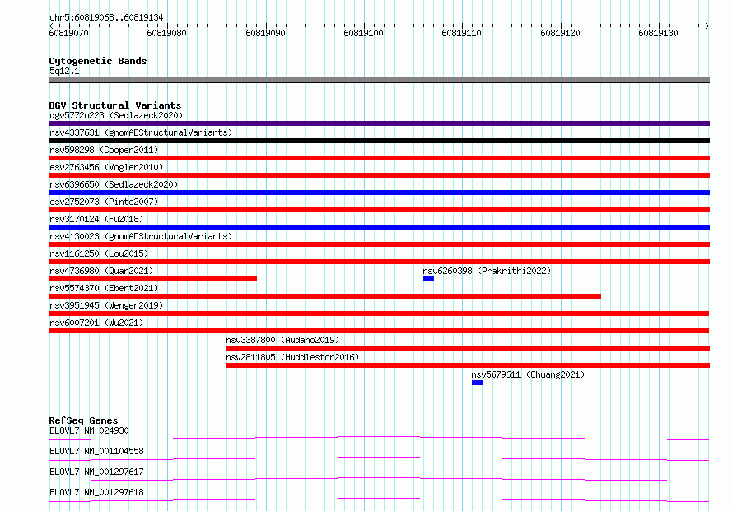This screenshot has width=733, height=511.
Task: Open the nsv2811805 (Huddleston2016) label
Action: [292, 357]
